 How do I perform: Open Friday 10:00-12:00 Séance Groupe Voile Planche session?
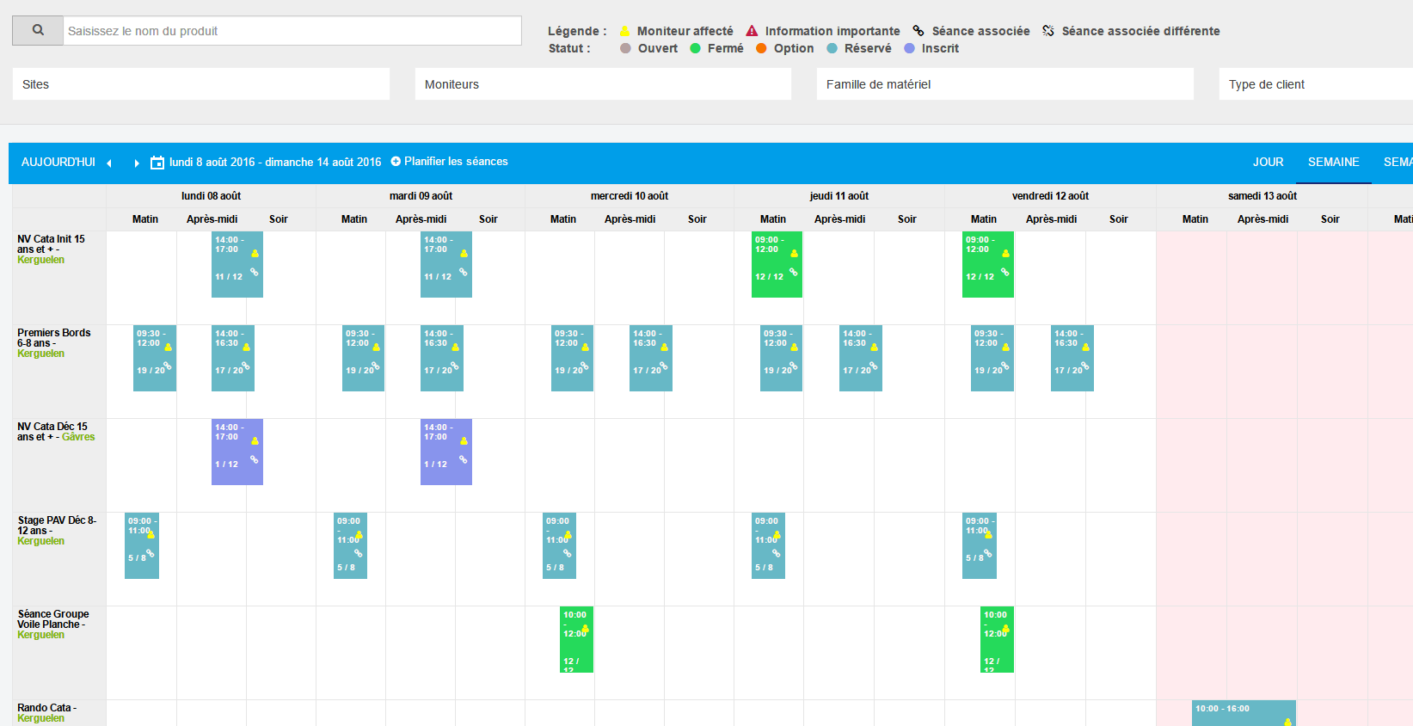997,640
